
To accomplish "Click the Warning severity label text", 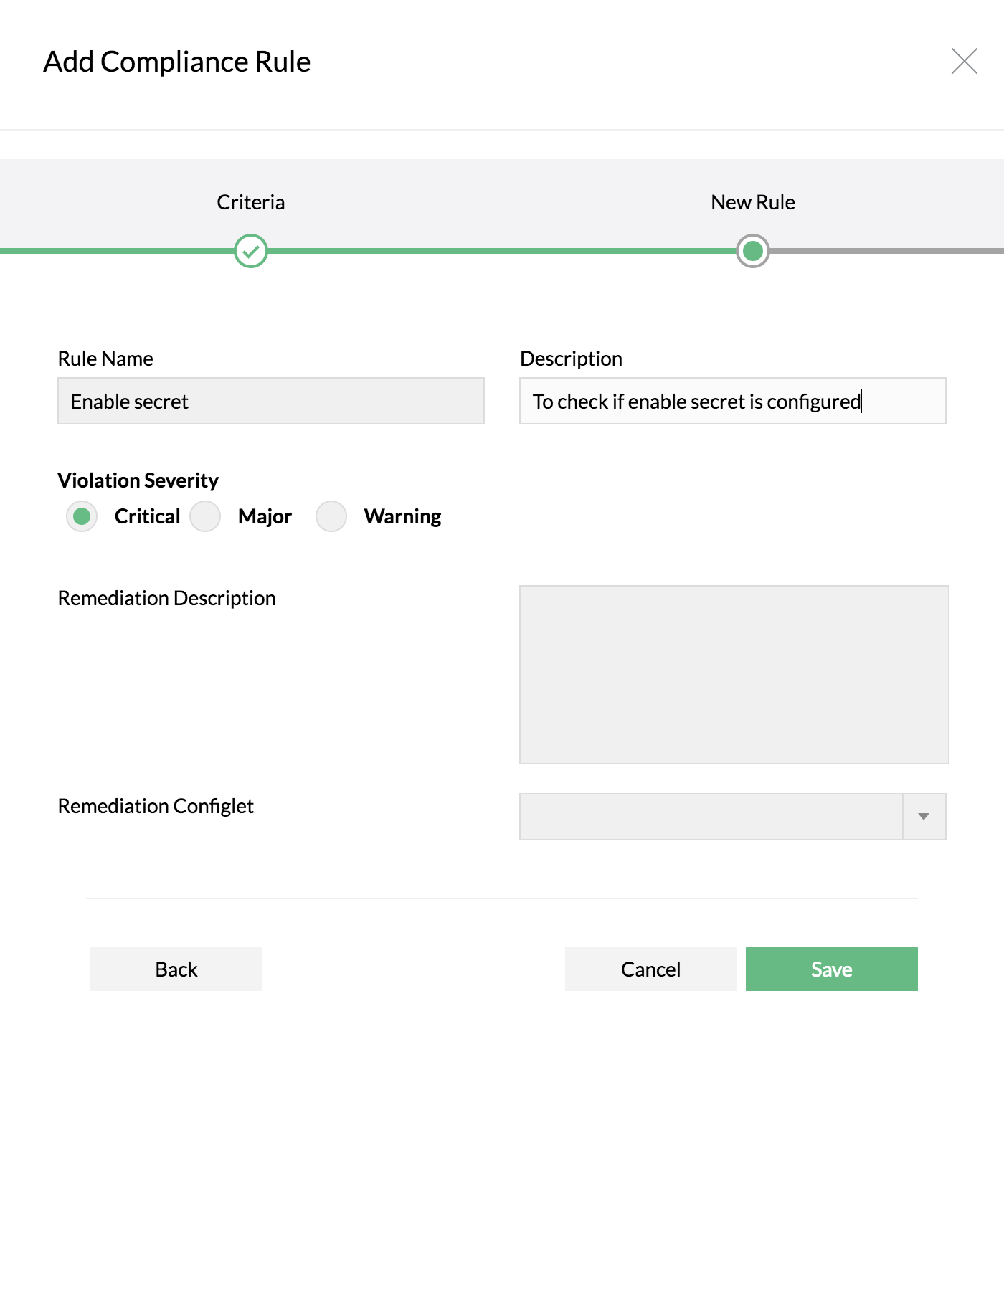I will pos(402,516).
